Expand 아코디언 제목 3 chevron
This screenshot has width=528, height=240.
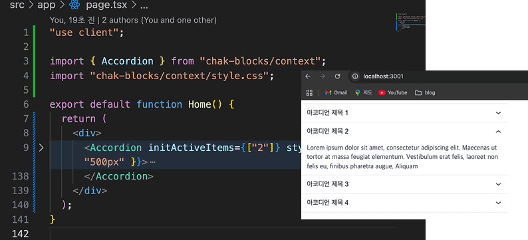(498, 184)
